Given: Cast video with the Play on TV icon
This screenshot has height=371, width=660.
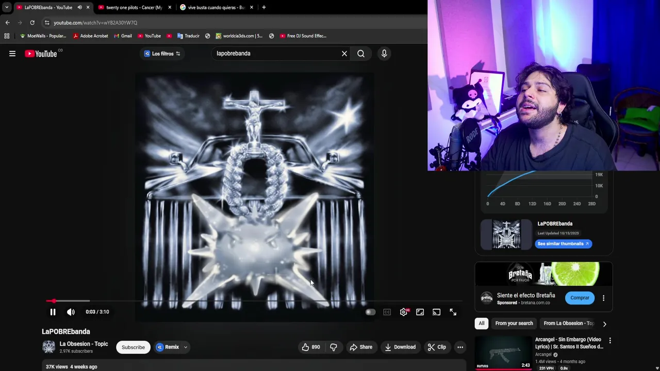Looking at the screenshot, I should point(437,312).
